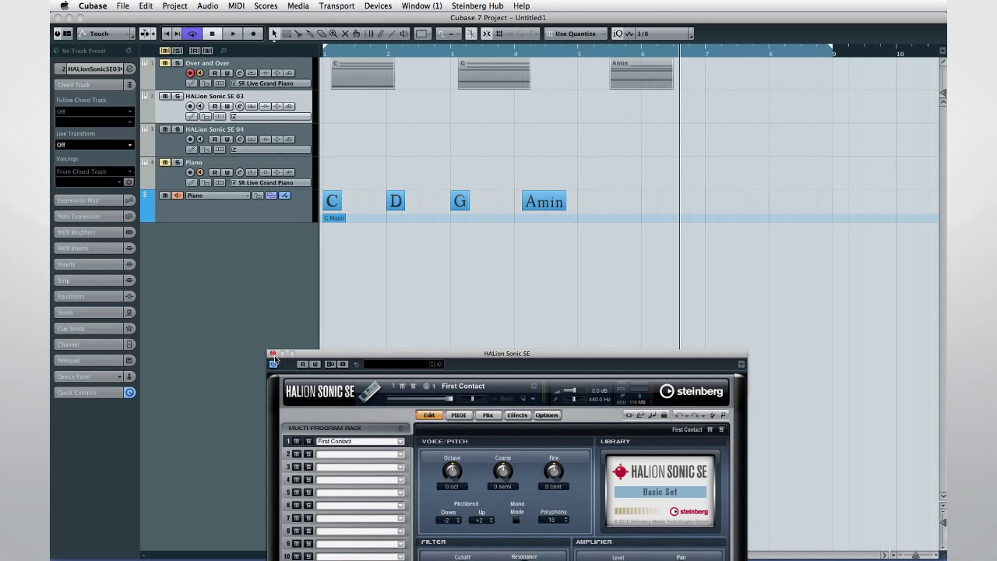Select the first C MIDI part

click(363, 74)
